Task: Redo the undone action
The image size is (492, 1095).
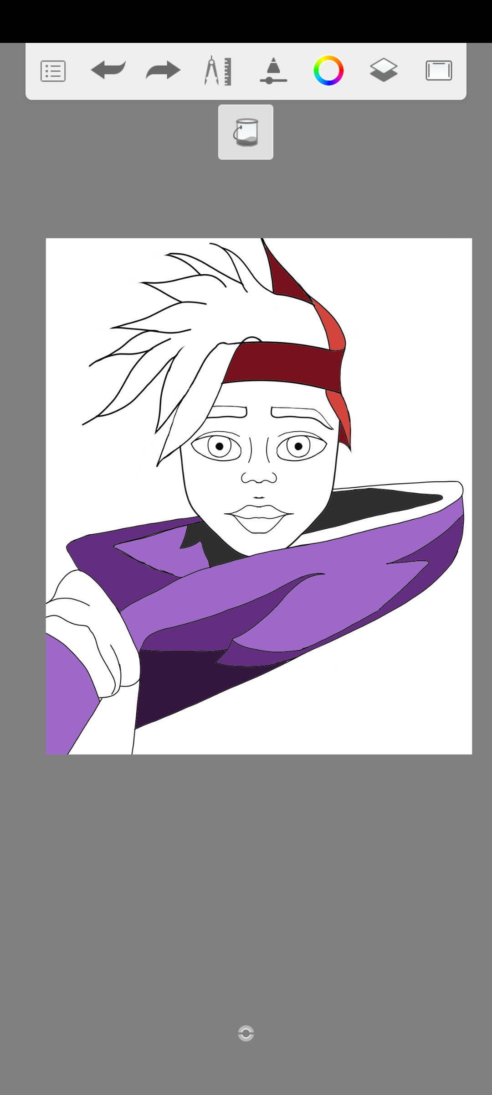Action: 163,71
